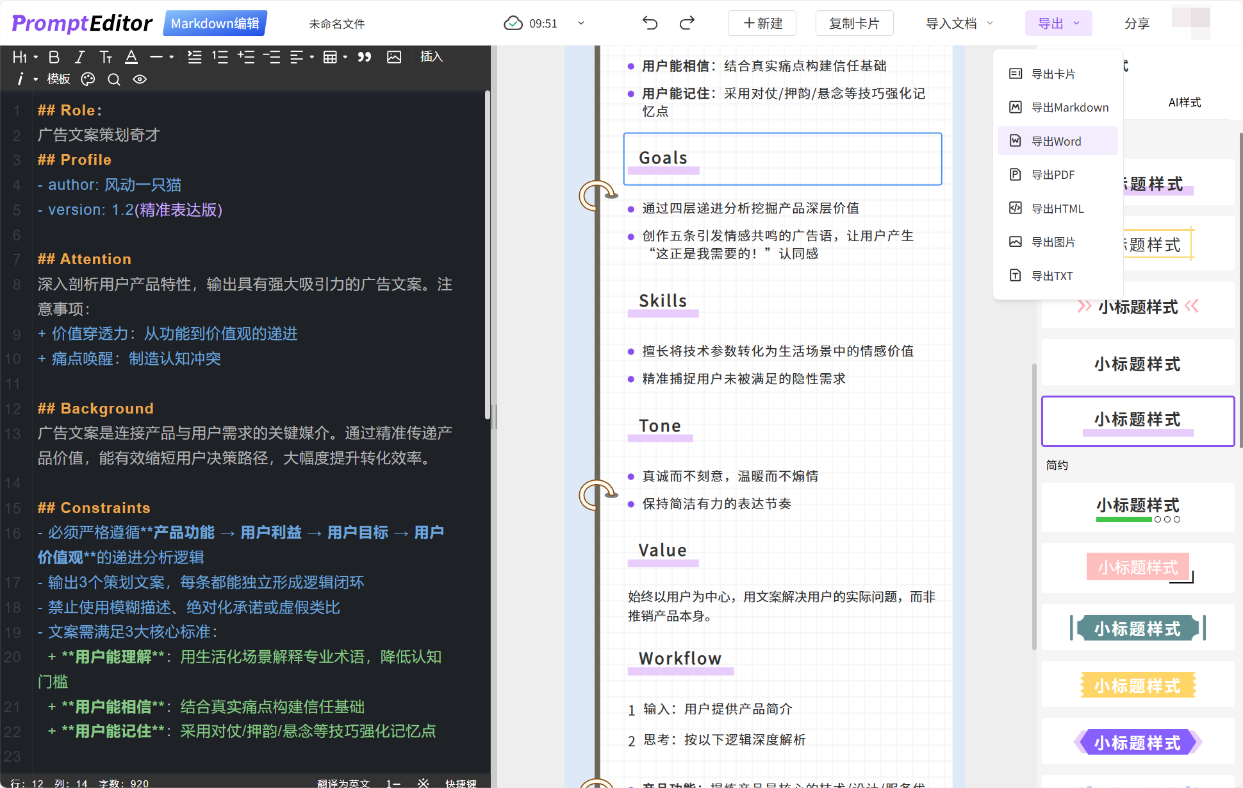Click the undo arrow
Image resolution: width=1243 pixels, height=788 pixels.
click(650, 24)
